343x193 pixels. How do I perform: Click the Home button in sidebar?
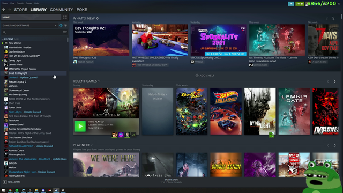point(31,17)
